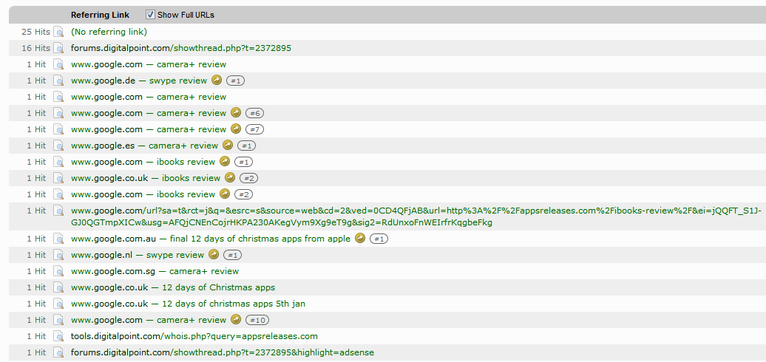The width and height of the screenshot is (766, 362).
Task: Click the #1 rank badge on google.de row
Action: 235,81
